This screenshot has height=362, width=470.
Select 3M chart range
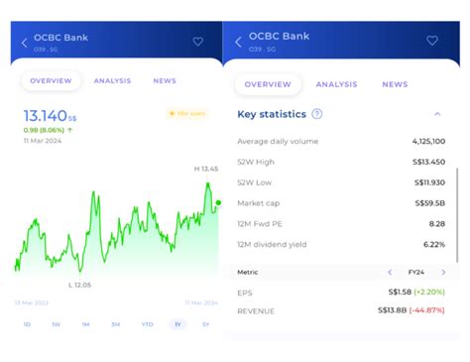tap(115, 324)
